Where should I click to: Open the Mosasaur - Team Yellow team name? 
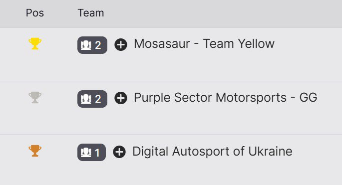pos(204,43)
